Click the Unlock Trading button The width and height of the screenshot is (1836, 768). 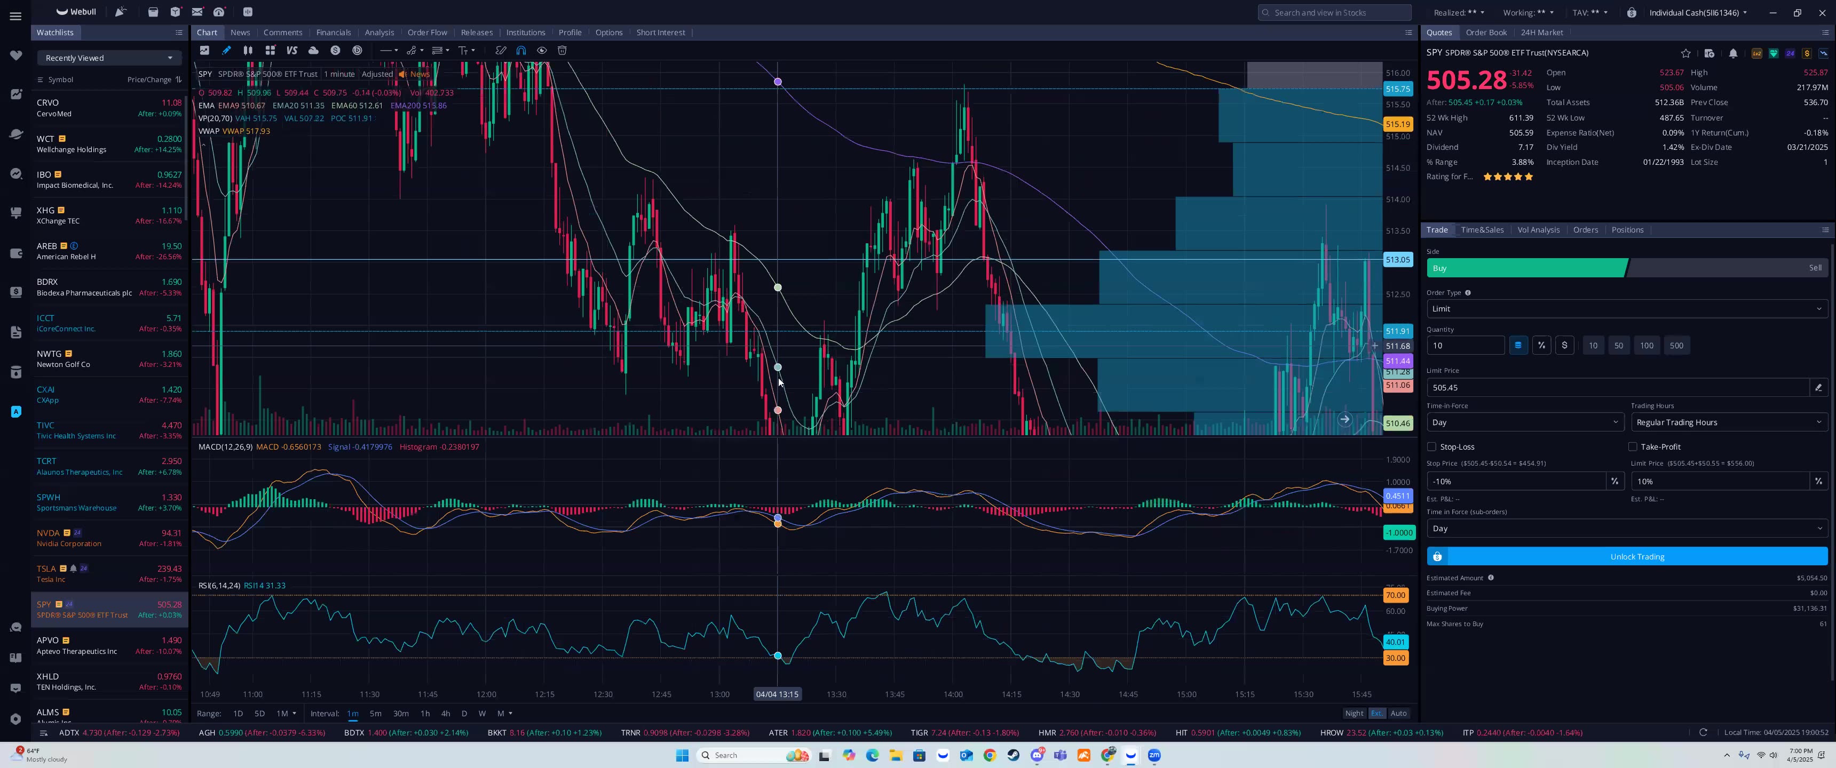tap(1636, 556)
